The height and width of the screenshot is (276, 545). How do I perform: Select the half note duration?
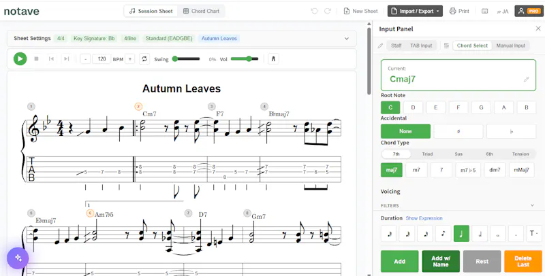tap(480, 234)
